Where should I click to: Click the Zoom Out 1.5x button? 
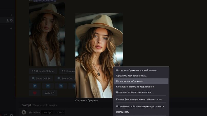(x=65, y=79)
